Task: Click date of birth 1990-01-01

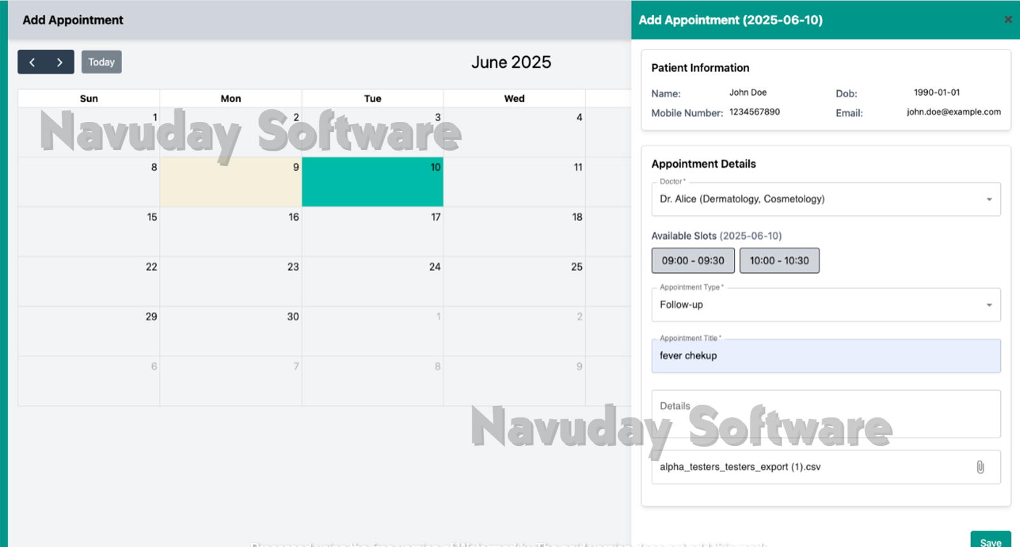Action: (937, 93)
